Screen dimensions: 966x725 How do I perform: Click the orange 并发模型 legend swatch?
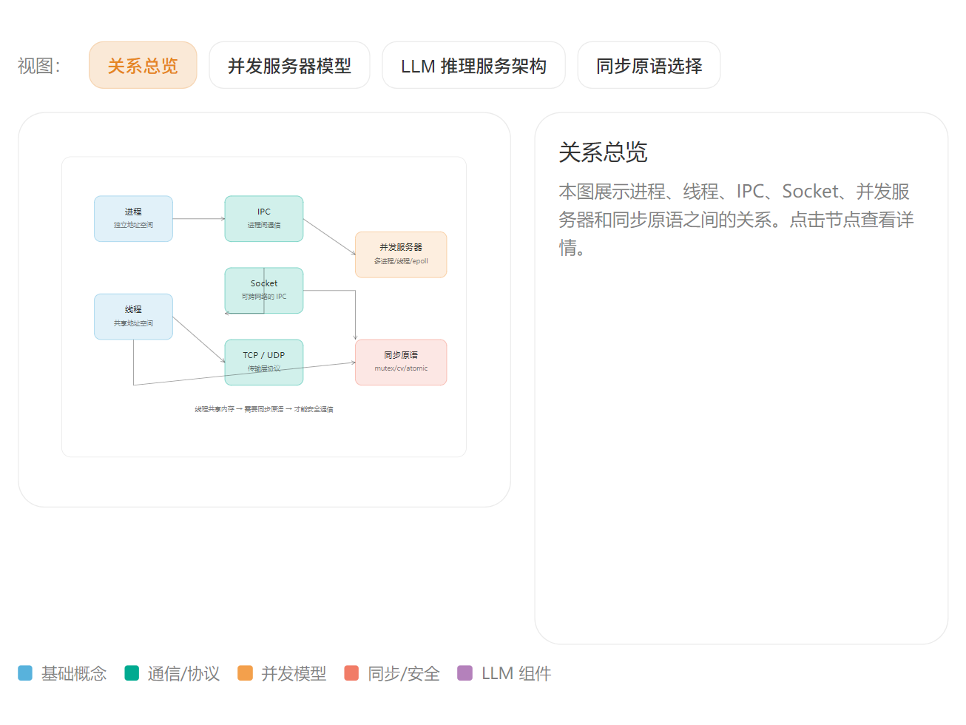(x=245, y=672)
